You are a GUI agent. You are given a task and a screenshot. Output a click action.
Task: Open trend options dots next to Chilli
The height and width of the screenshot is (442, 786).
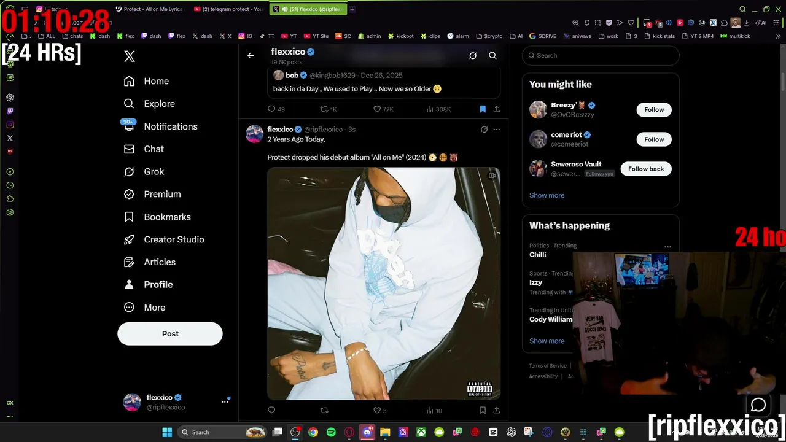667,247
